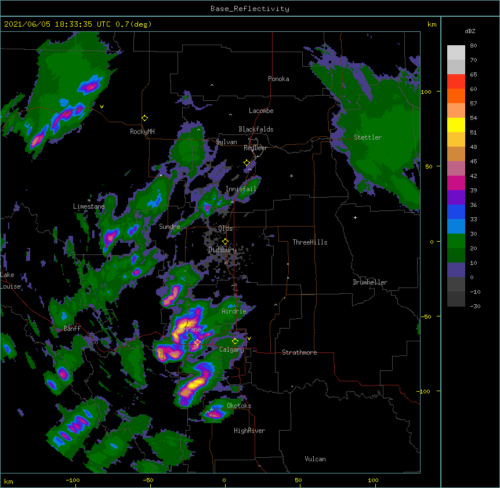Click the Drumheller town label

coord(370,282)
